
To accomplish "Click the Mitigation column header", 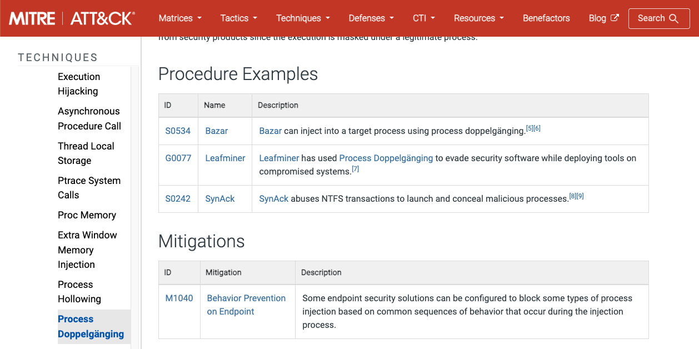I will tap(223, 272).
